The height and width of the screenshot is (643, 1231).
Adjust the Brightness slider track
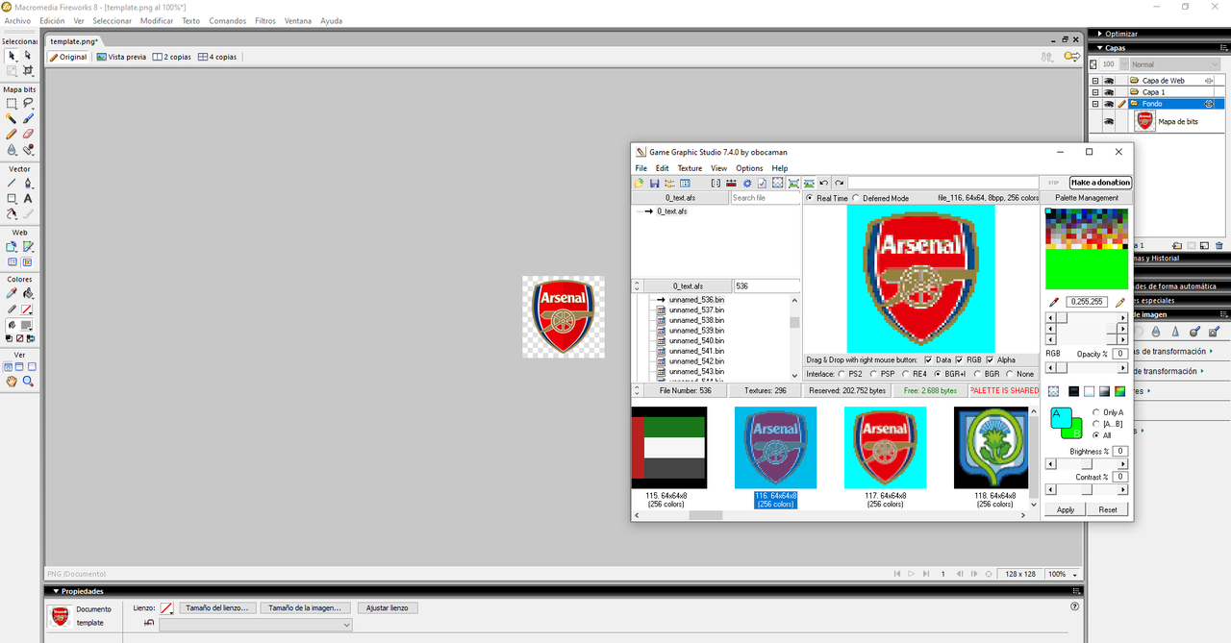point(1087,463)
